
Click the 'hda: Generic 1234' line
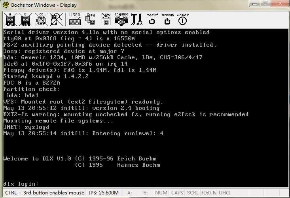(x=103, y=57)
